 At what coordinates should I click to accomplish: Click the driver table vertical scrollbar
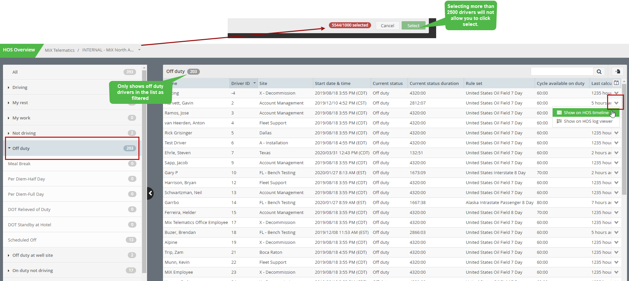pyautogui.click(x=624, y=139)
